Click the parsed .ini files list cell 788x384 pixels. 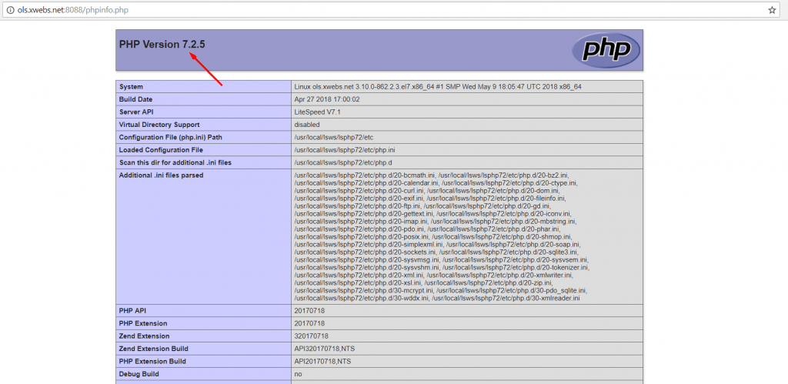(x=467, y=236)
